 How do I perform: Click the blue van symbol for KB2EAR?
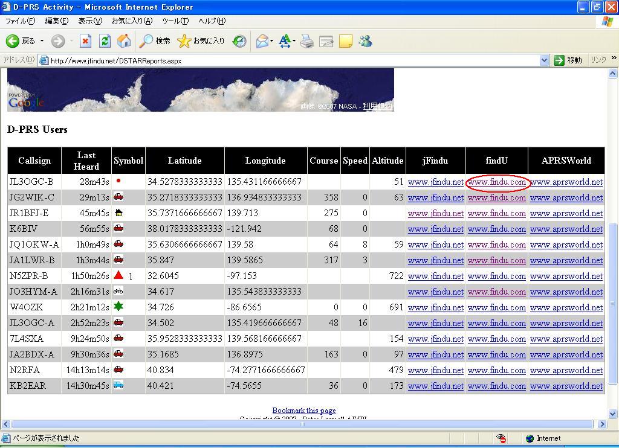tap(118, 385)
